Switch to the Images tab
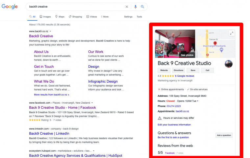The image size is (250, 158). point(45,16)
